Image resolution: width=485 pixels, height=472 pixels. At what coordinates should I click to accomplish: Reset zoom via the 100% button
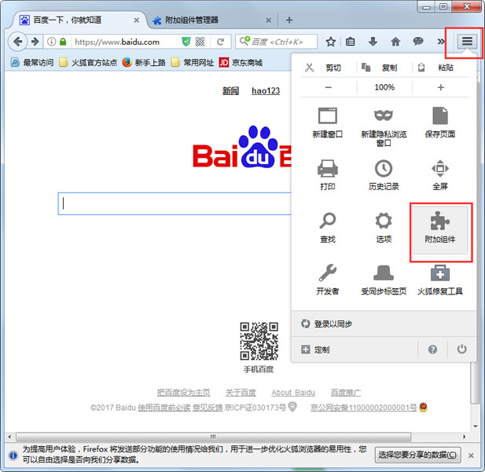[384, 87]
